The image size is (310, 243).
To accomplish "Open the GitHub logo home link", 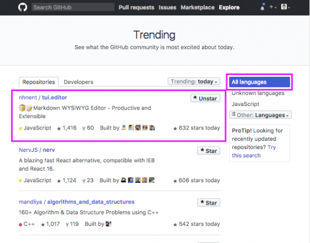I will (x=22, y=7).
